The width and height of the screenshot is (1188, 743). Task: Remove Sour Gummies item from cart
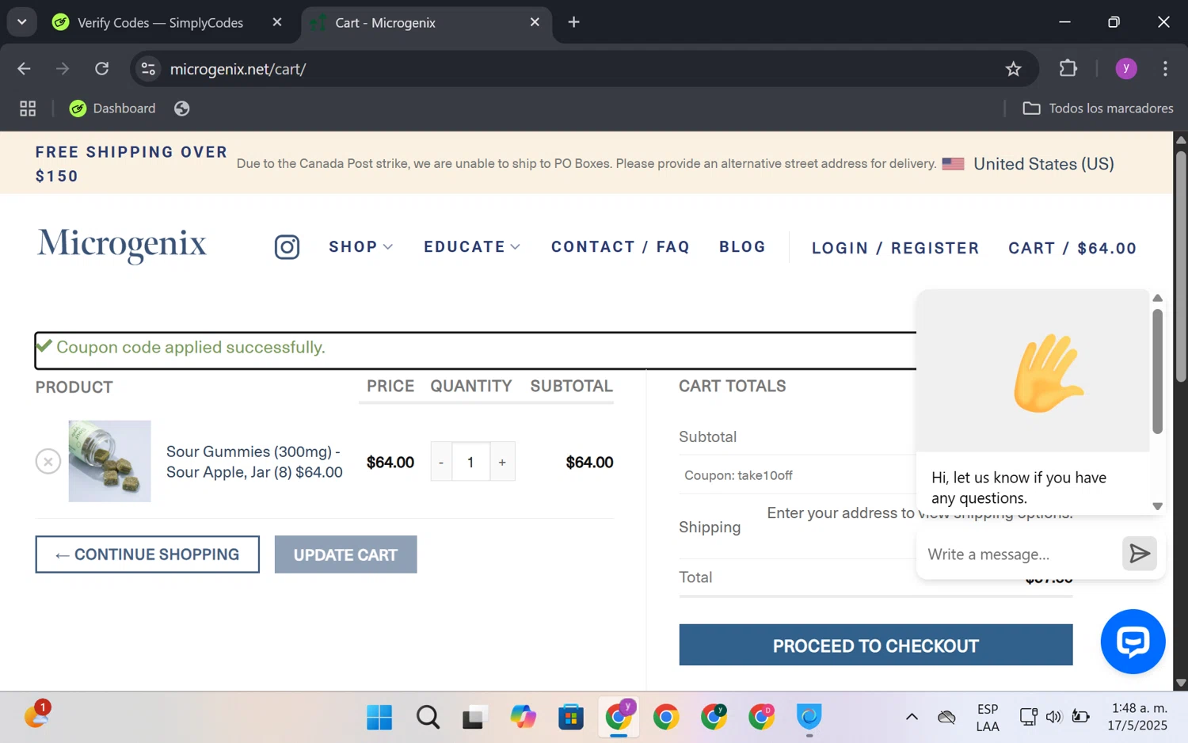pyautogui.click(x=48, y=462)
